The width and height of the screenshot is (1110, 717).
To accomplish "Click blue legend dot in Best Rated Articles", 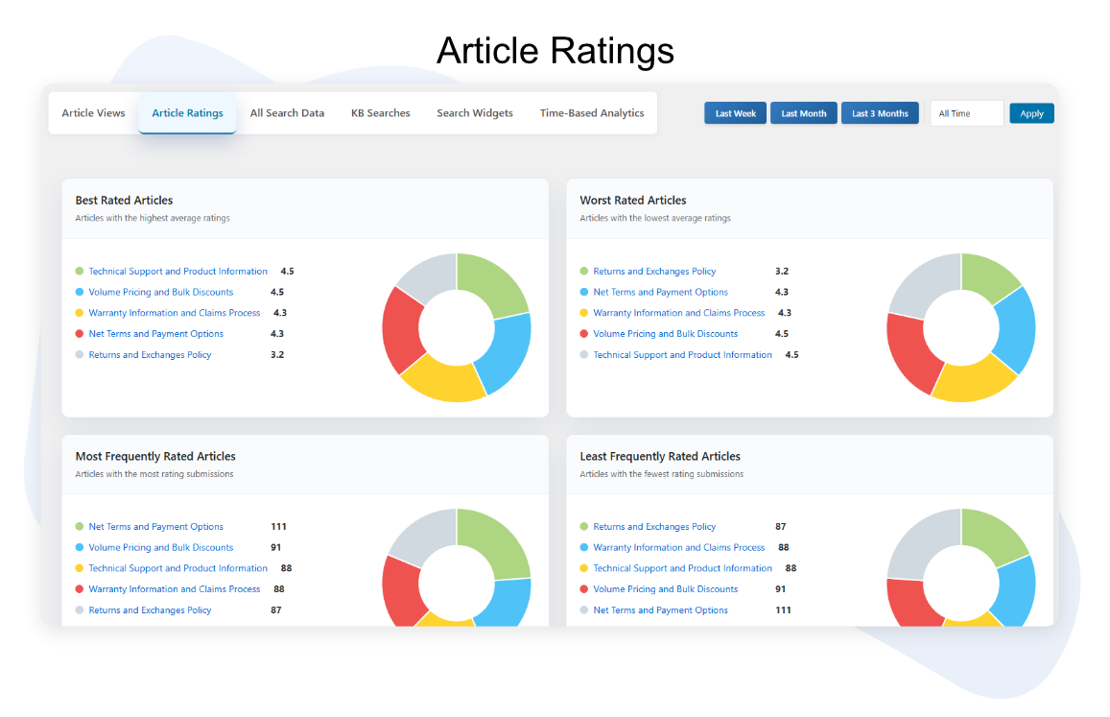I will (80, 293).
